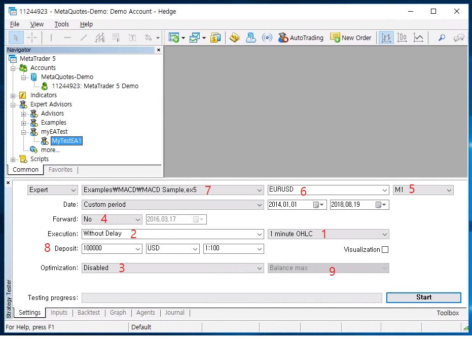472x339 pixels.
Task: Select the trendline drawing tool
Action: tap(84, 38)
